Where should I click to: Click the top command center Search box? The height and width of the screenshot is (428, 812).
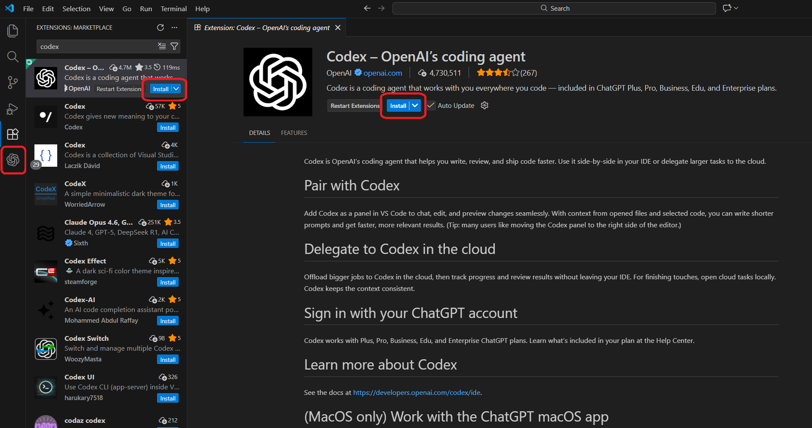pos(554,8)
